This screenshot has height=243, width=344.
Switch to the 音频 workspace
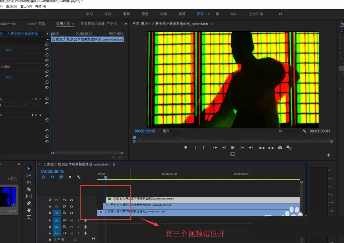click(182, 14)
